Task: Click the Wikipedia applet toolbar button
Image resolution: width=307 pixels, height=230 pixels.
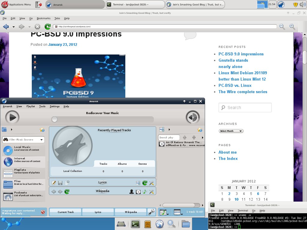Action: pyautogui.click(x=131, y=212)
